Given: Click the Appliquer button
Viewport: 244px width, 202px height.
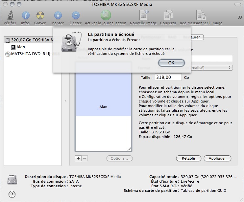Looking at the screenshot, I should (217, 158).
